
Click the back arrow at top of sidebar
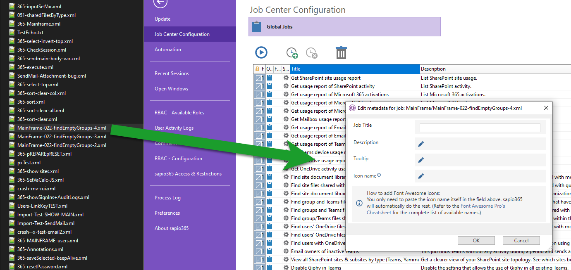tap(160, 3)
